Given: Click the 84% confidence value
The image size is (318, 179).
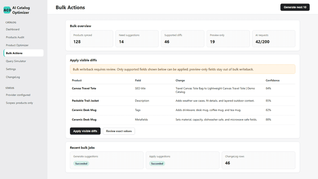Looking at the screenshot, I should pyautogui.click(x=268, y=88).
